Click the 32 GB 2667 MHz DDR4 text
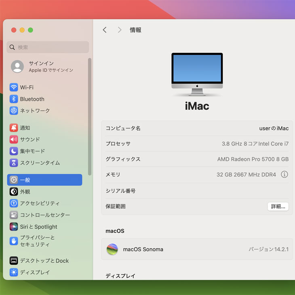 coord(246,175)
